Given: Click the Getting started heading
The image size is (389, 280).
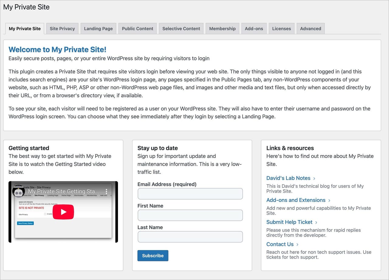Looking at the screenshot, I should (x=29, y=148).
